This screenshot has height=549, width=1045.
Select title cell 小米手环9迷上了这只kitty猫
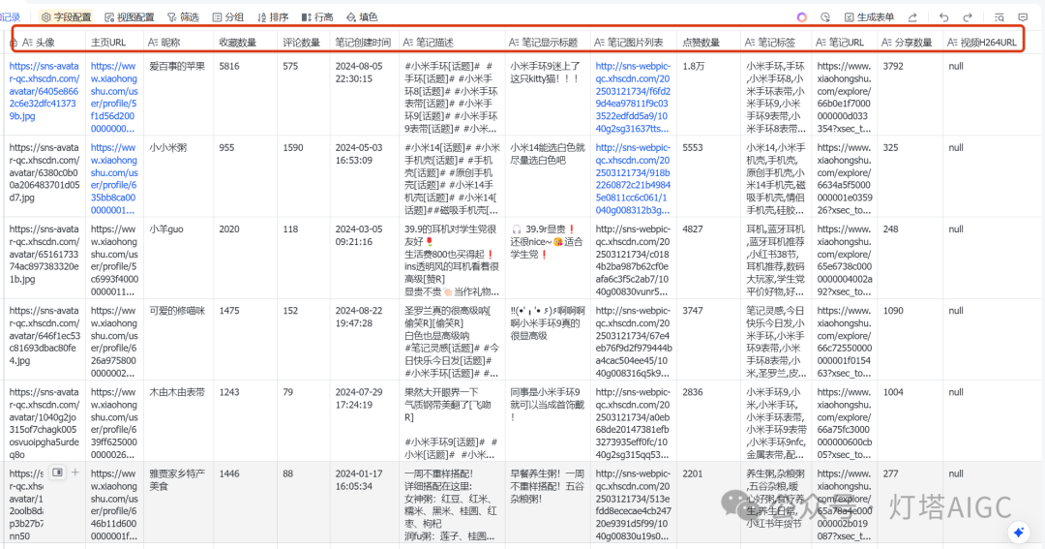click(547, 94)
